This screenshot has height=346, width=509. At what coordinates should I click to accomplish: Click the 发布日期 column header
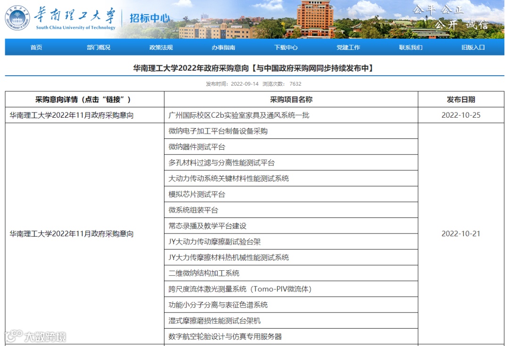point(461,99)
